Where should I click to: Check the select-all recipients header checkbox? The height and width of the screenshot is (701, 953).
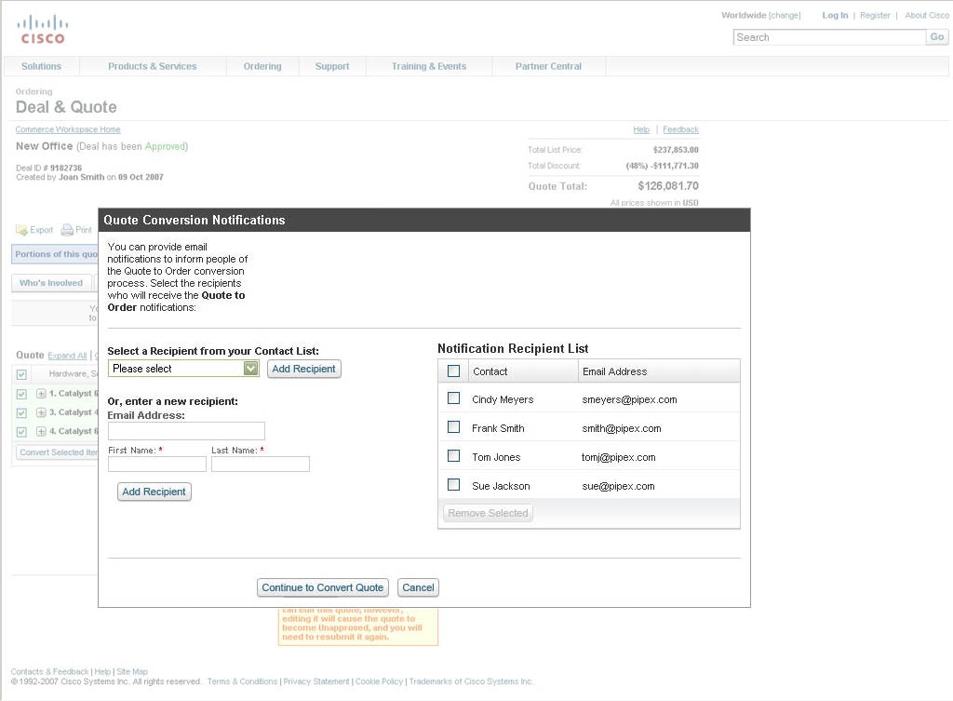(x=453, y=371)
